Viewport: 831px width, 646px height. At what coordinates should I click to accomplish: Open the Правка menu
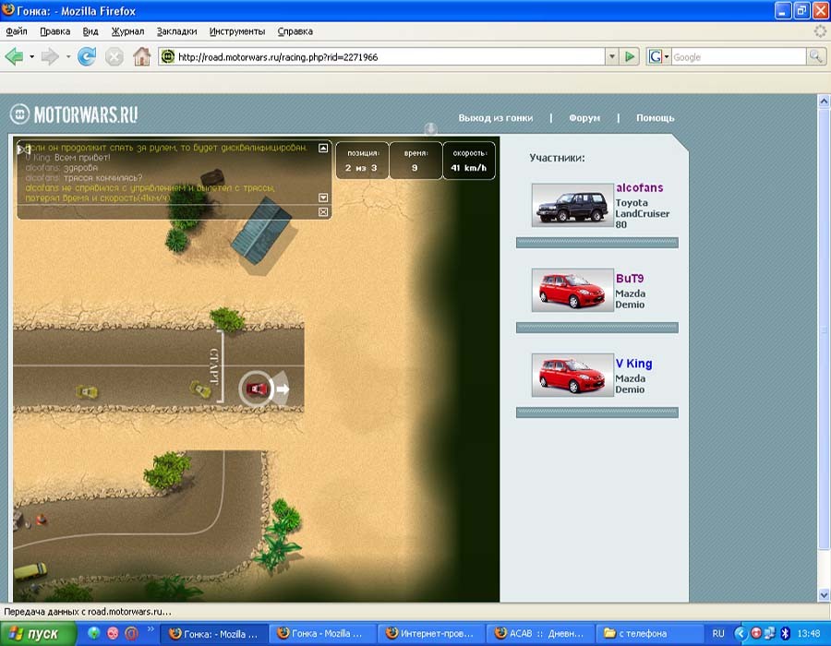click(55, 31)
